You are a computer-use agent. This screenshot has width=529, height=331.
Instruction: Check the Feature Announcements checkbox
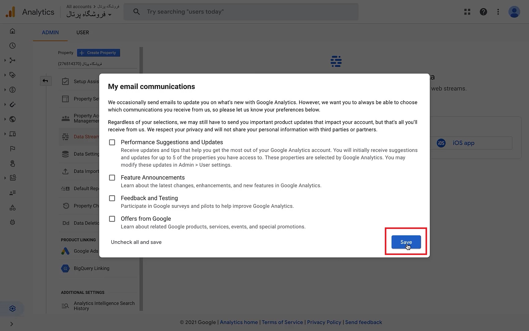pos(112,178)
